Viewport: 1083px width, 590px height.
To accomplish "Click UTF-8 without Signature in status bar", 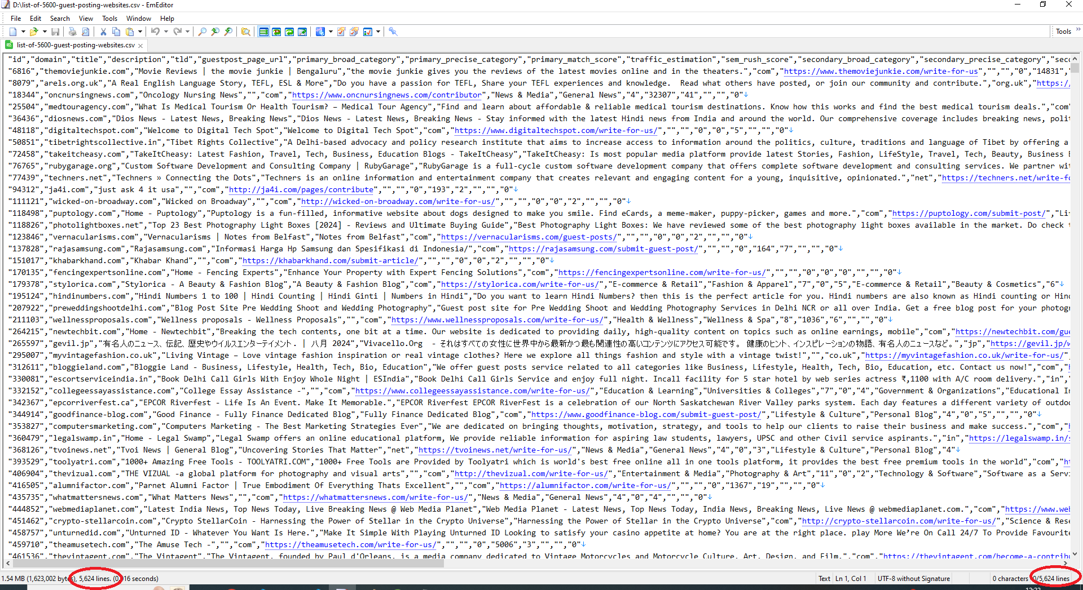I will pos(914,578).
